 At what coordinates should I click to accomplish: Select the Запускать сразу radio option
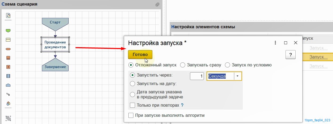(x=183, y=65)
